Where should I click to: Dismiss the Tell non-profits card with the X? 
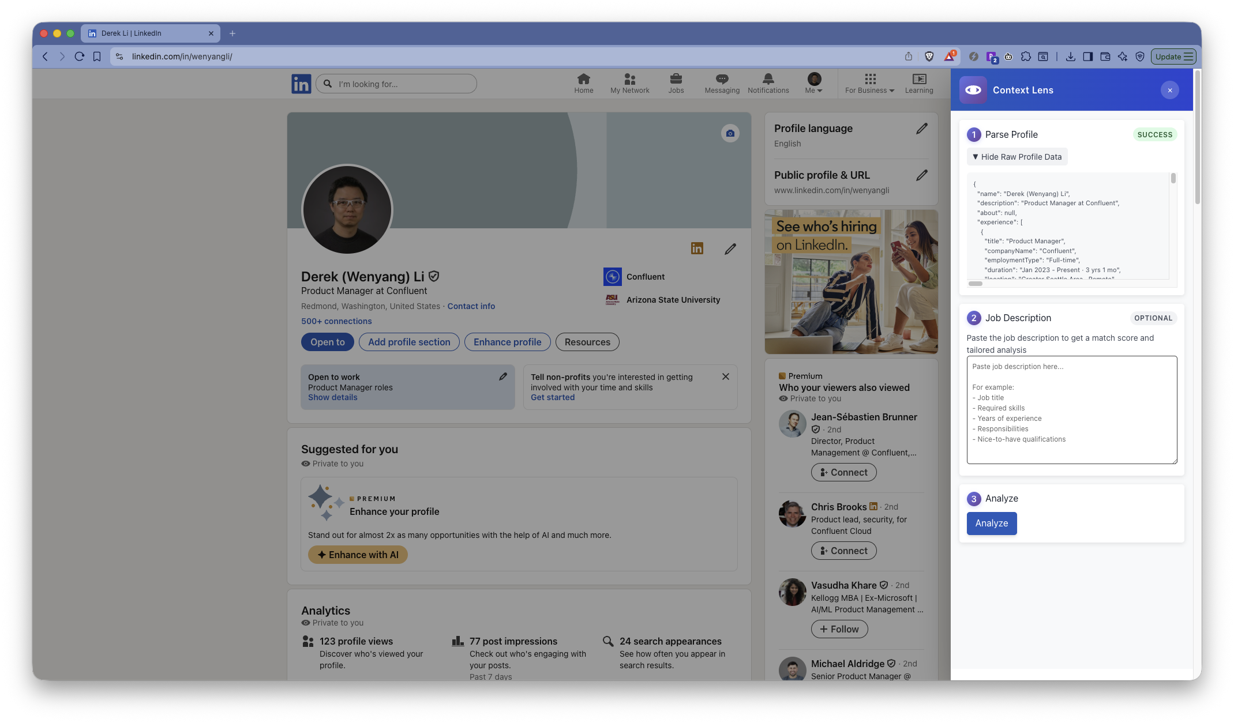pyautogui.click(x=726, y=376)
